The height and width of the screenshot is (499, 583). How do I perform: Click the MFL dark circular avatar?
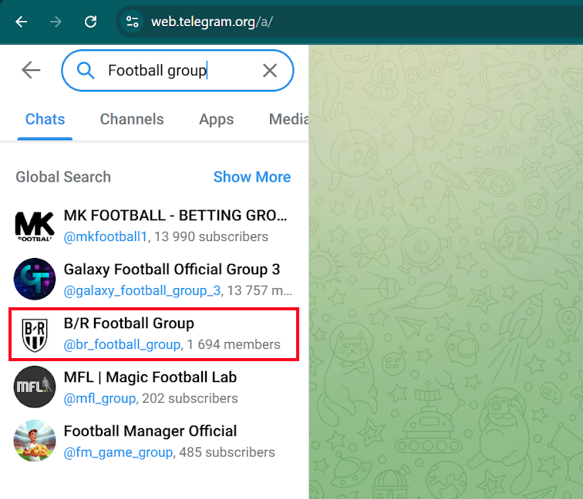[35, 387]
